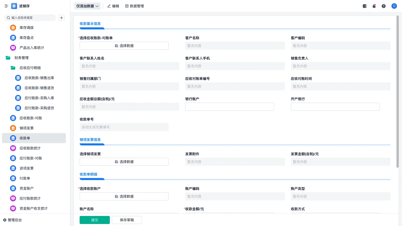Click the 销项发票信息 section header

pyautogui.click(x=90, y=140)
